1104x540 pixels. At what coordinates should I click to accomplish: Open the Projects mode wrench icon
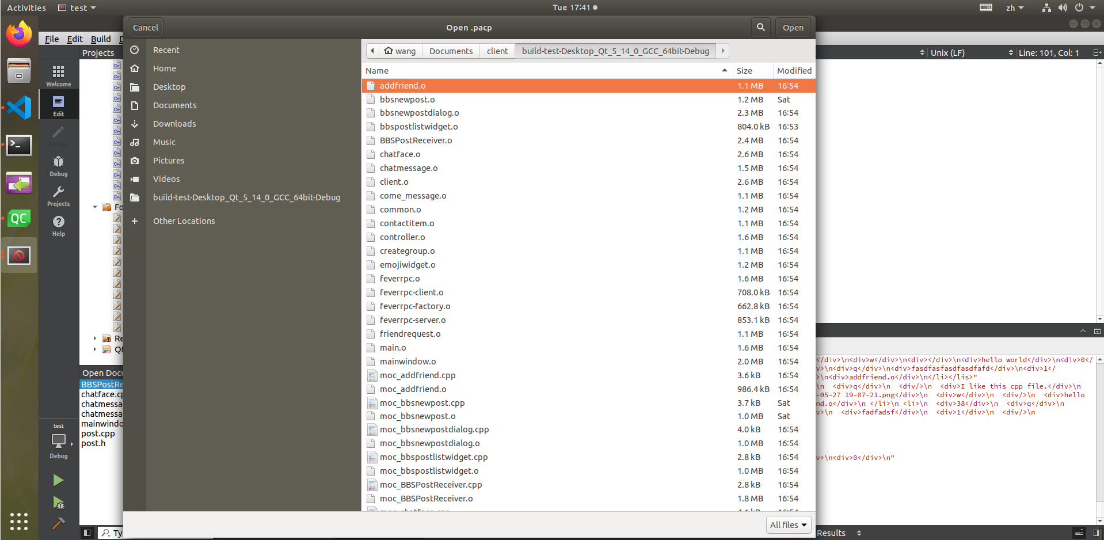coord(58,195)
